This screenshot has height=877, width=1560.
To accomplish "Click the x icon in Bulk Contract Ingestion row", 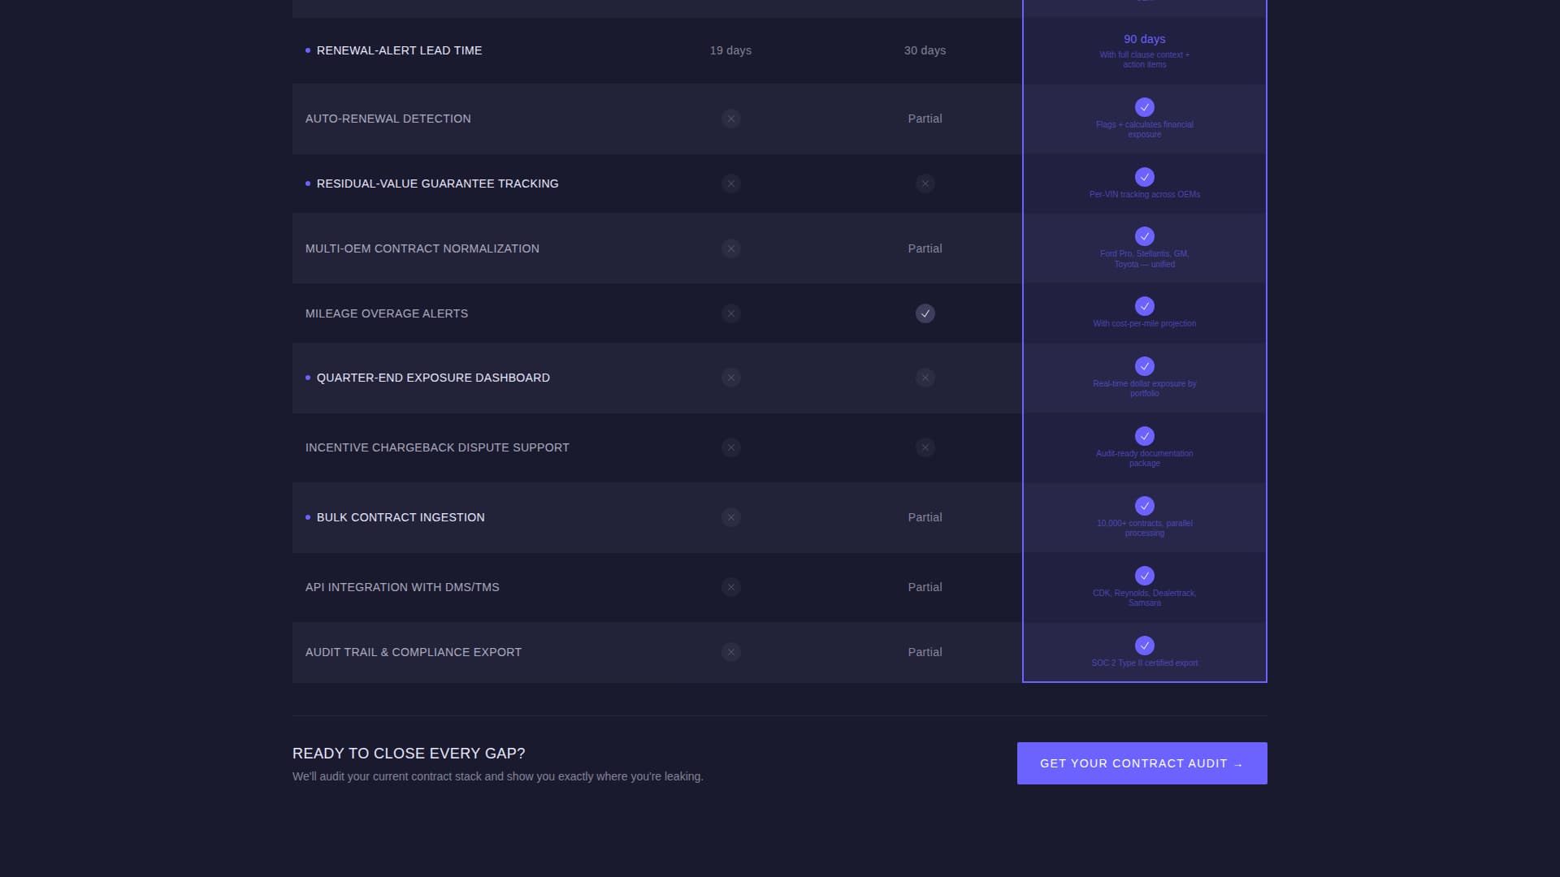I will (x=730, y=517).
